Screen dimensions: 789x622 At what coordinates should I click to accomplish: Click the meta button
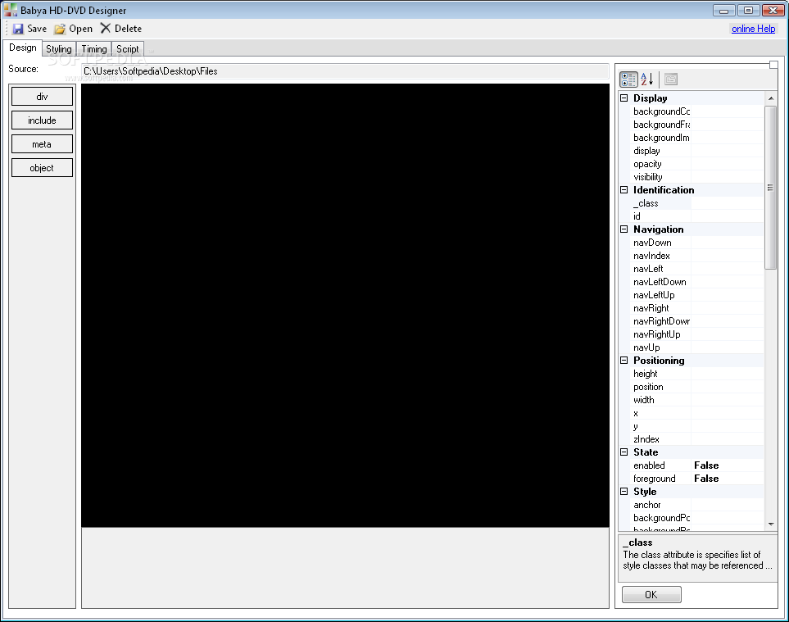pyautogui.click(x=43, y=144)
